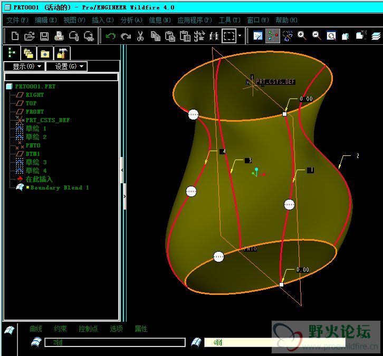Click the Zoom in magnifier icon
The width and height of the screenshot is (383, 356).
(x=302, y=36)
